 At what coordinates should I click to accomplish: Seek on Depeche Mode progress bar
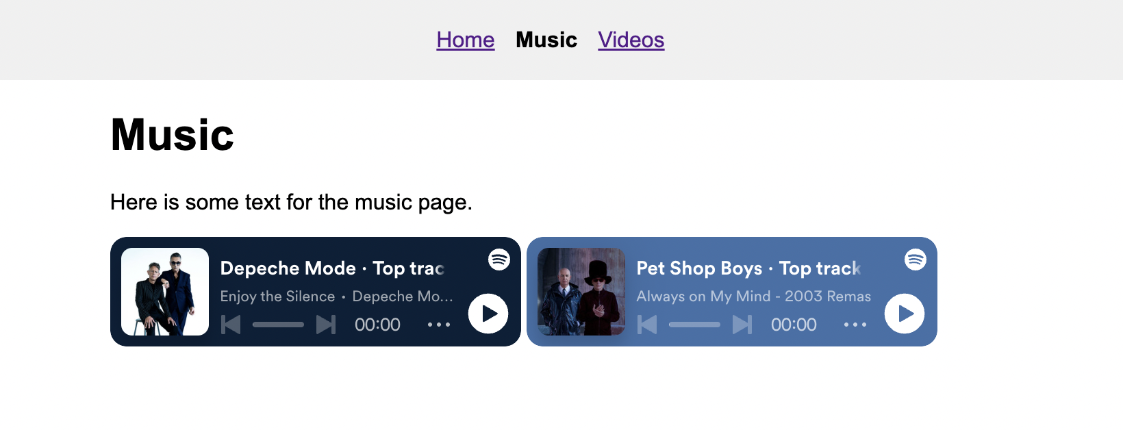click(x=278, y=325)
